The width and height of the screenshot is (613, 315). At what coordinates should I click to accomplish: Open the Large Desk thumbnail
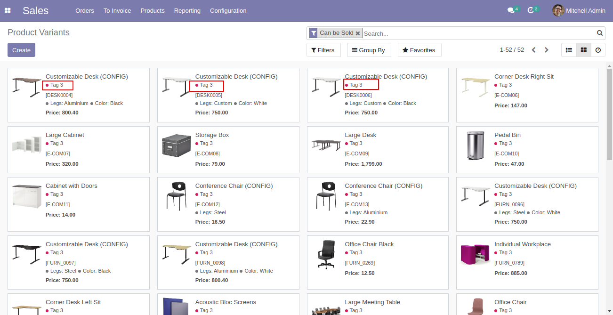coord(326,145)
